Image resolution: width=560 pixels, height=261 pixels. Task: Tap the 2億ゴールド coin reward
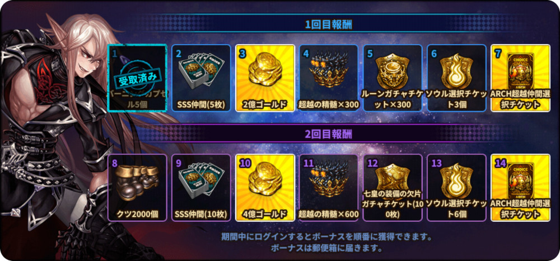(265, 78)
